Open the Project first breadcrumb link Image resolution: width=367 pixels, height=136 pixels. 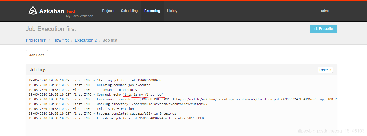[36, 40]
